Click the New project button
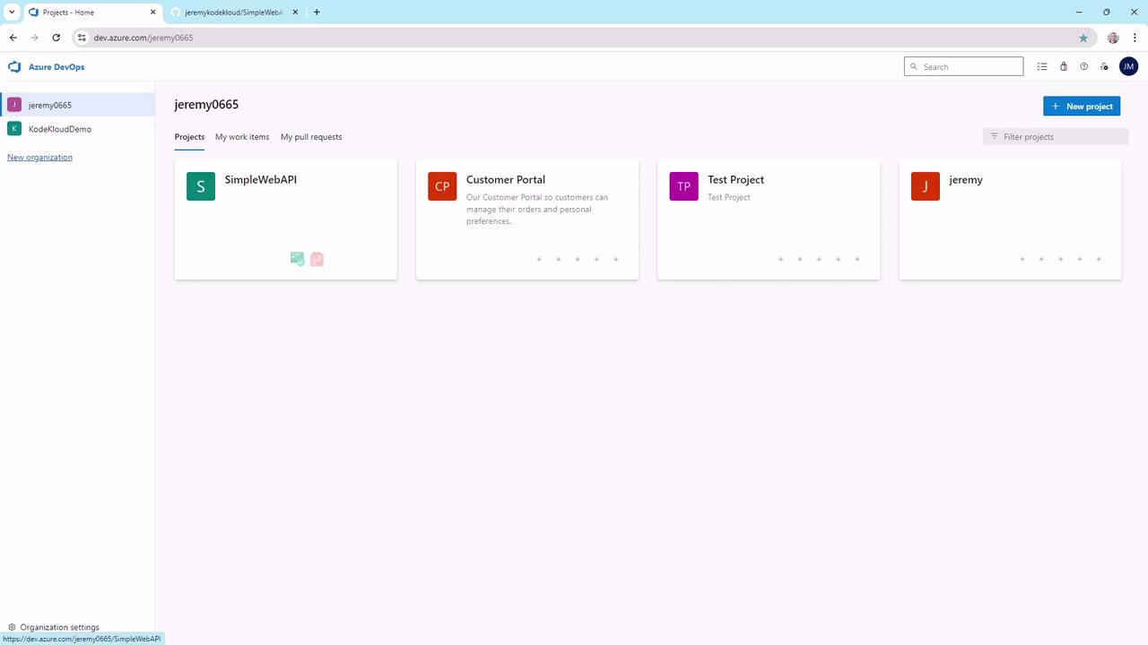Image resolution: width=1148 pixels, height=645 pixels. point(1082,106)
